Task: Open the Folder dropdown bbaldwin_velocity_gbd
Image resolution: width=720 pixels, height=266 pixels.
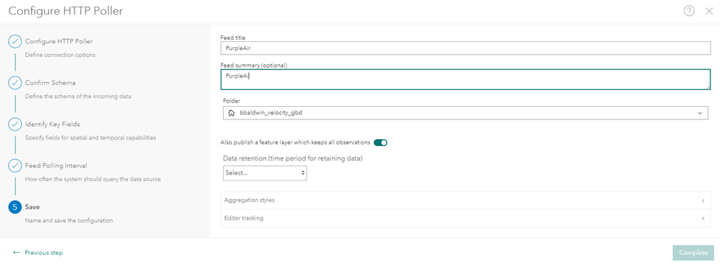Action: (x=466, y=113)
